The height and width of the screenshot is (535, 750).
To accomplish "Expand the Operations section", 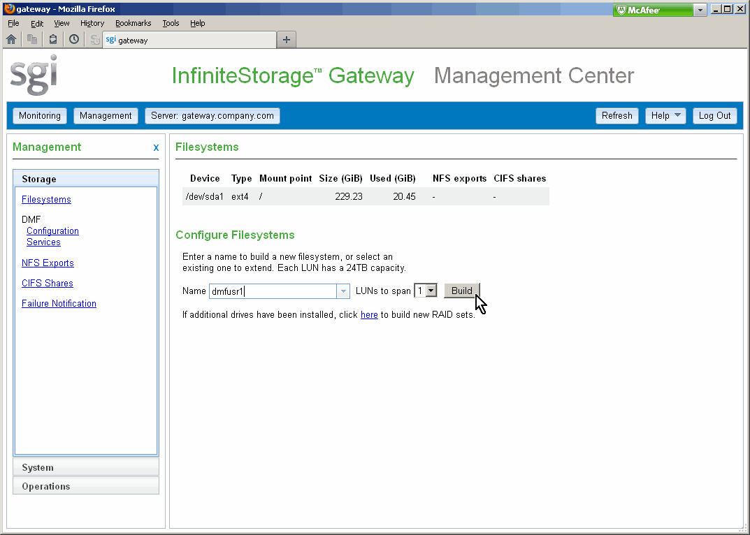I will point(86,485).
